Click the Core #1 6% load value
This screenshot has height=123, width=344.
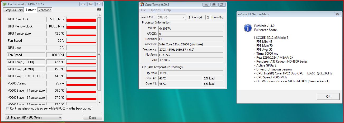click(213, 84)
